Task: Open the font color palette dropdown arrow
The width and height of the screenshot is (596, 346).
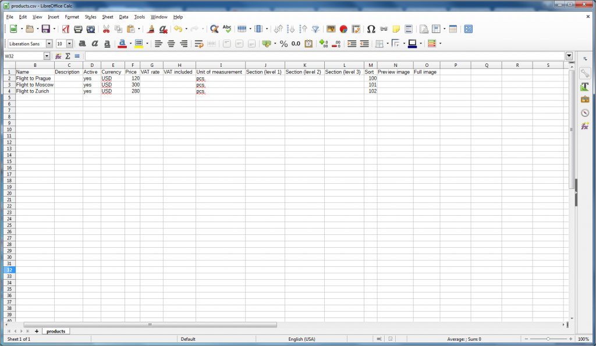Action: [x=130, y=44]
